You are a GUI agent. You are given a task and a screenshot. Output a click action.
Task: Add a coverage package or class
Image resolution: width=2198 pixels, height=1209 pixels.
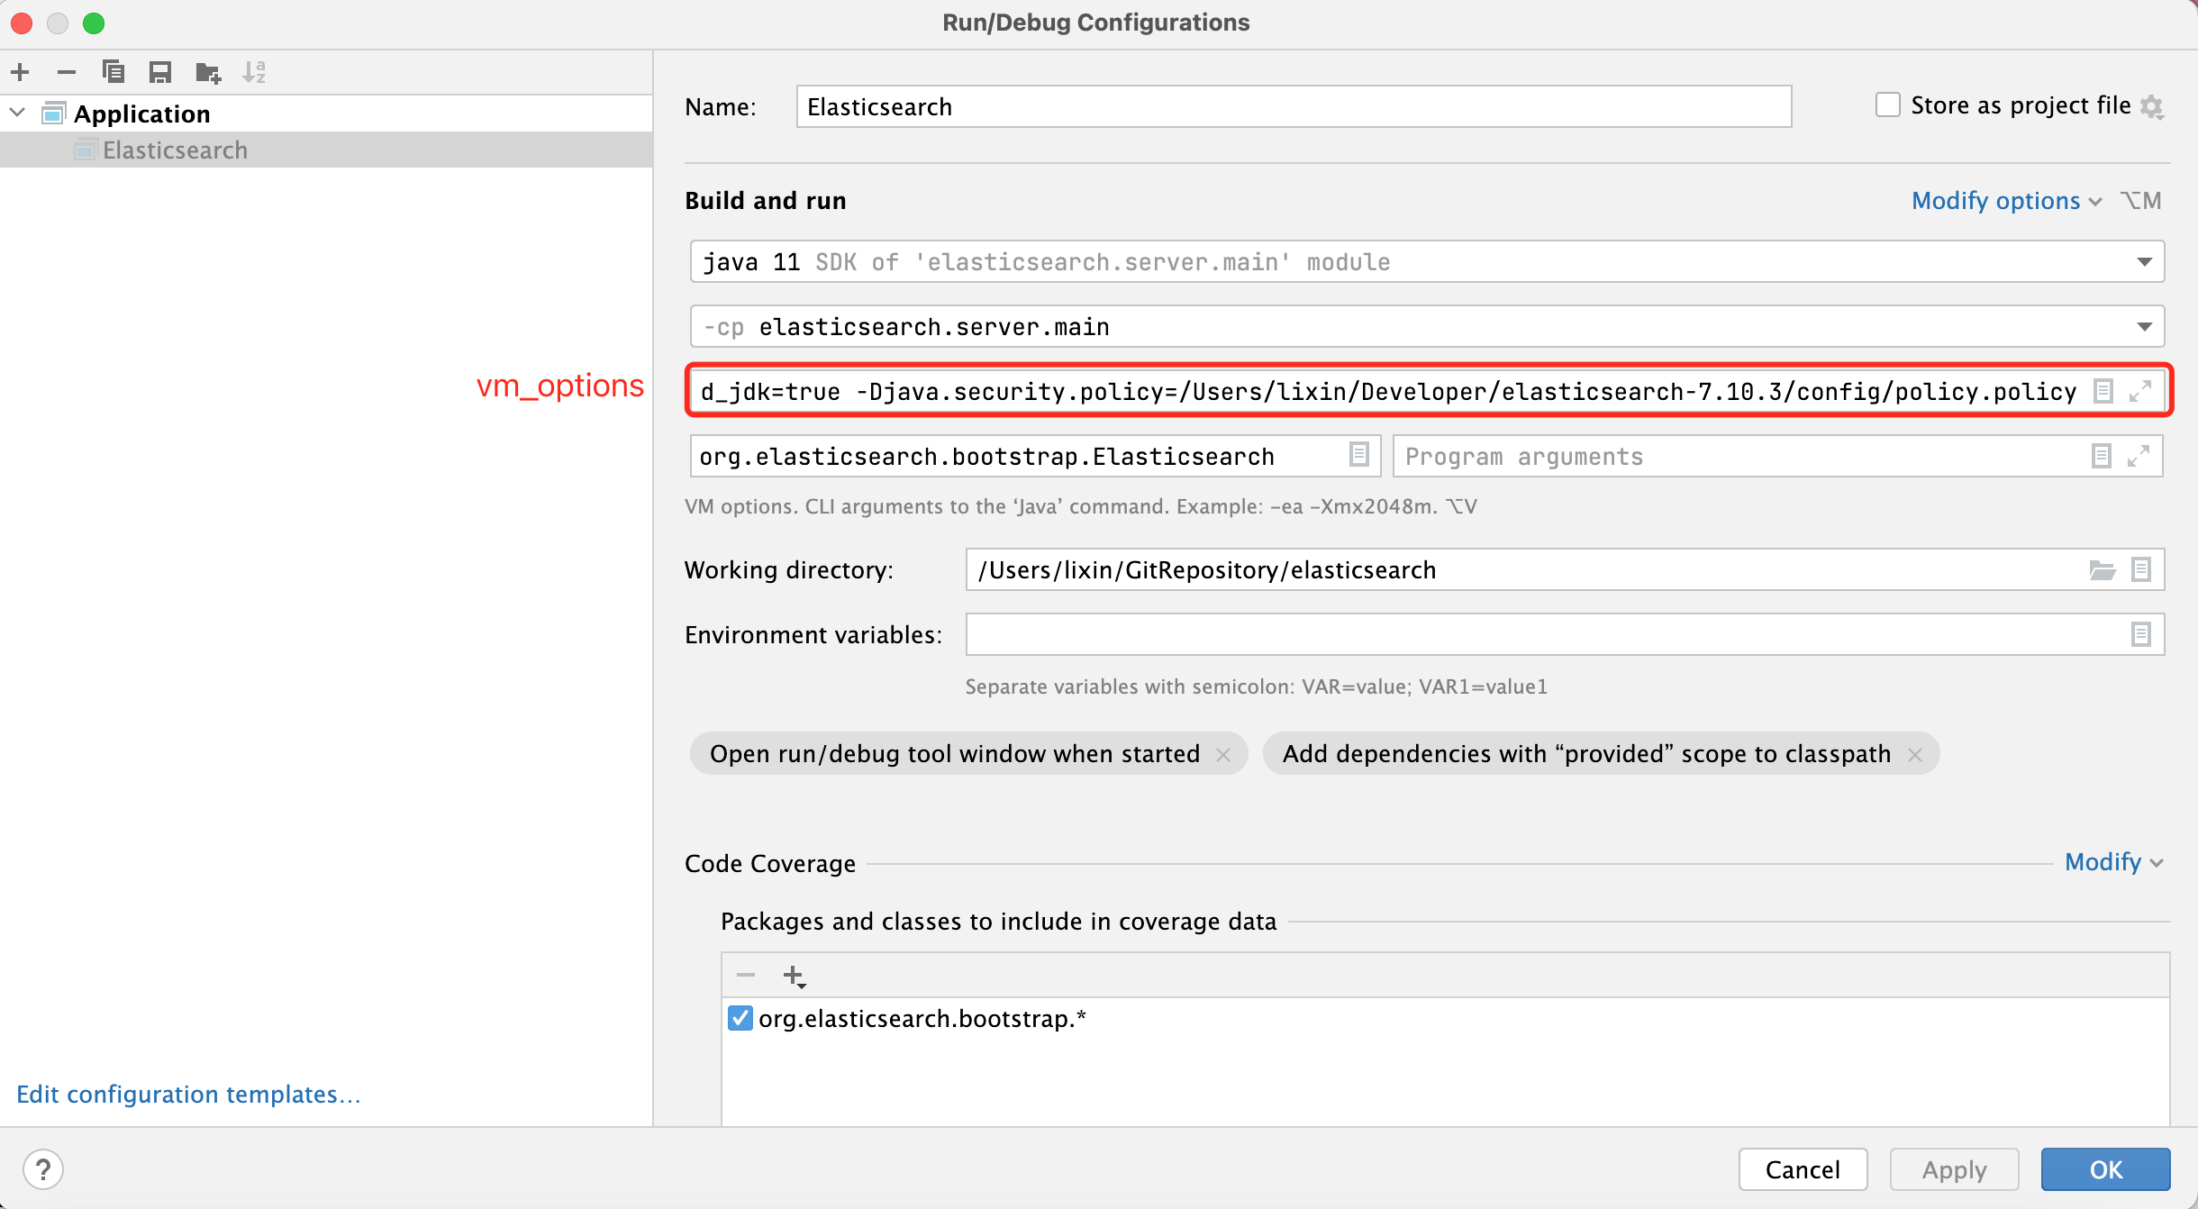point(794,976)
